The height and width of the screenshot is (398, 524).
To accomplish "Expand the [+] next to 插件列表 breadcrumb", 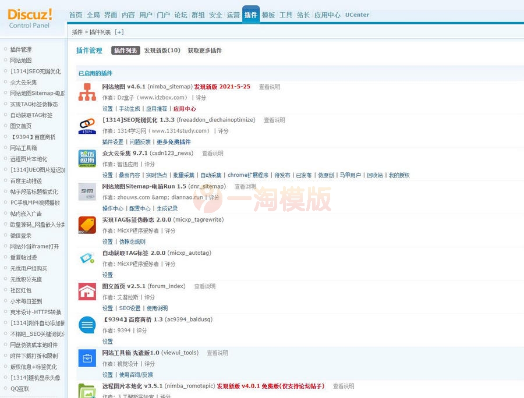I will coord(119,32).
